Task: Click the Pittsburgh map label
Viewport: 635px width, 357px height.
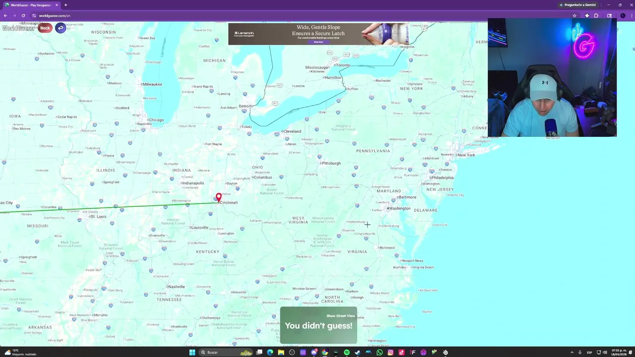Action: [331, 163]
